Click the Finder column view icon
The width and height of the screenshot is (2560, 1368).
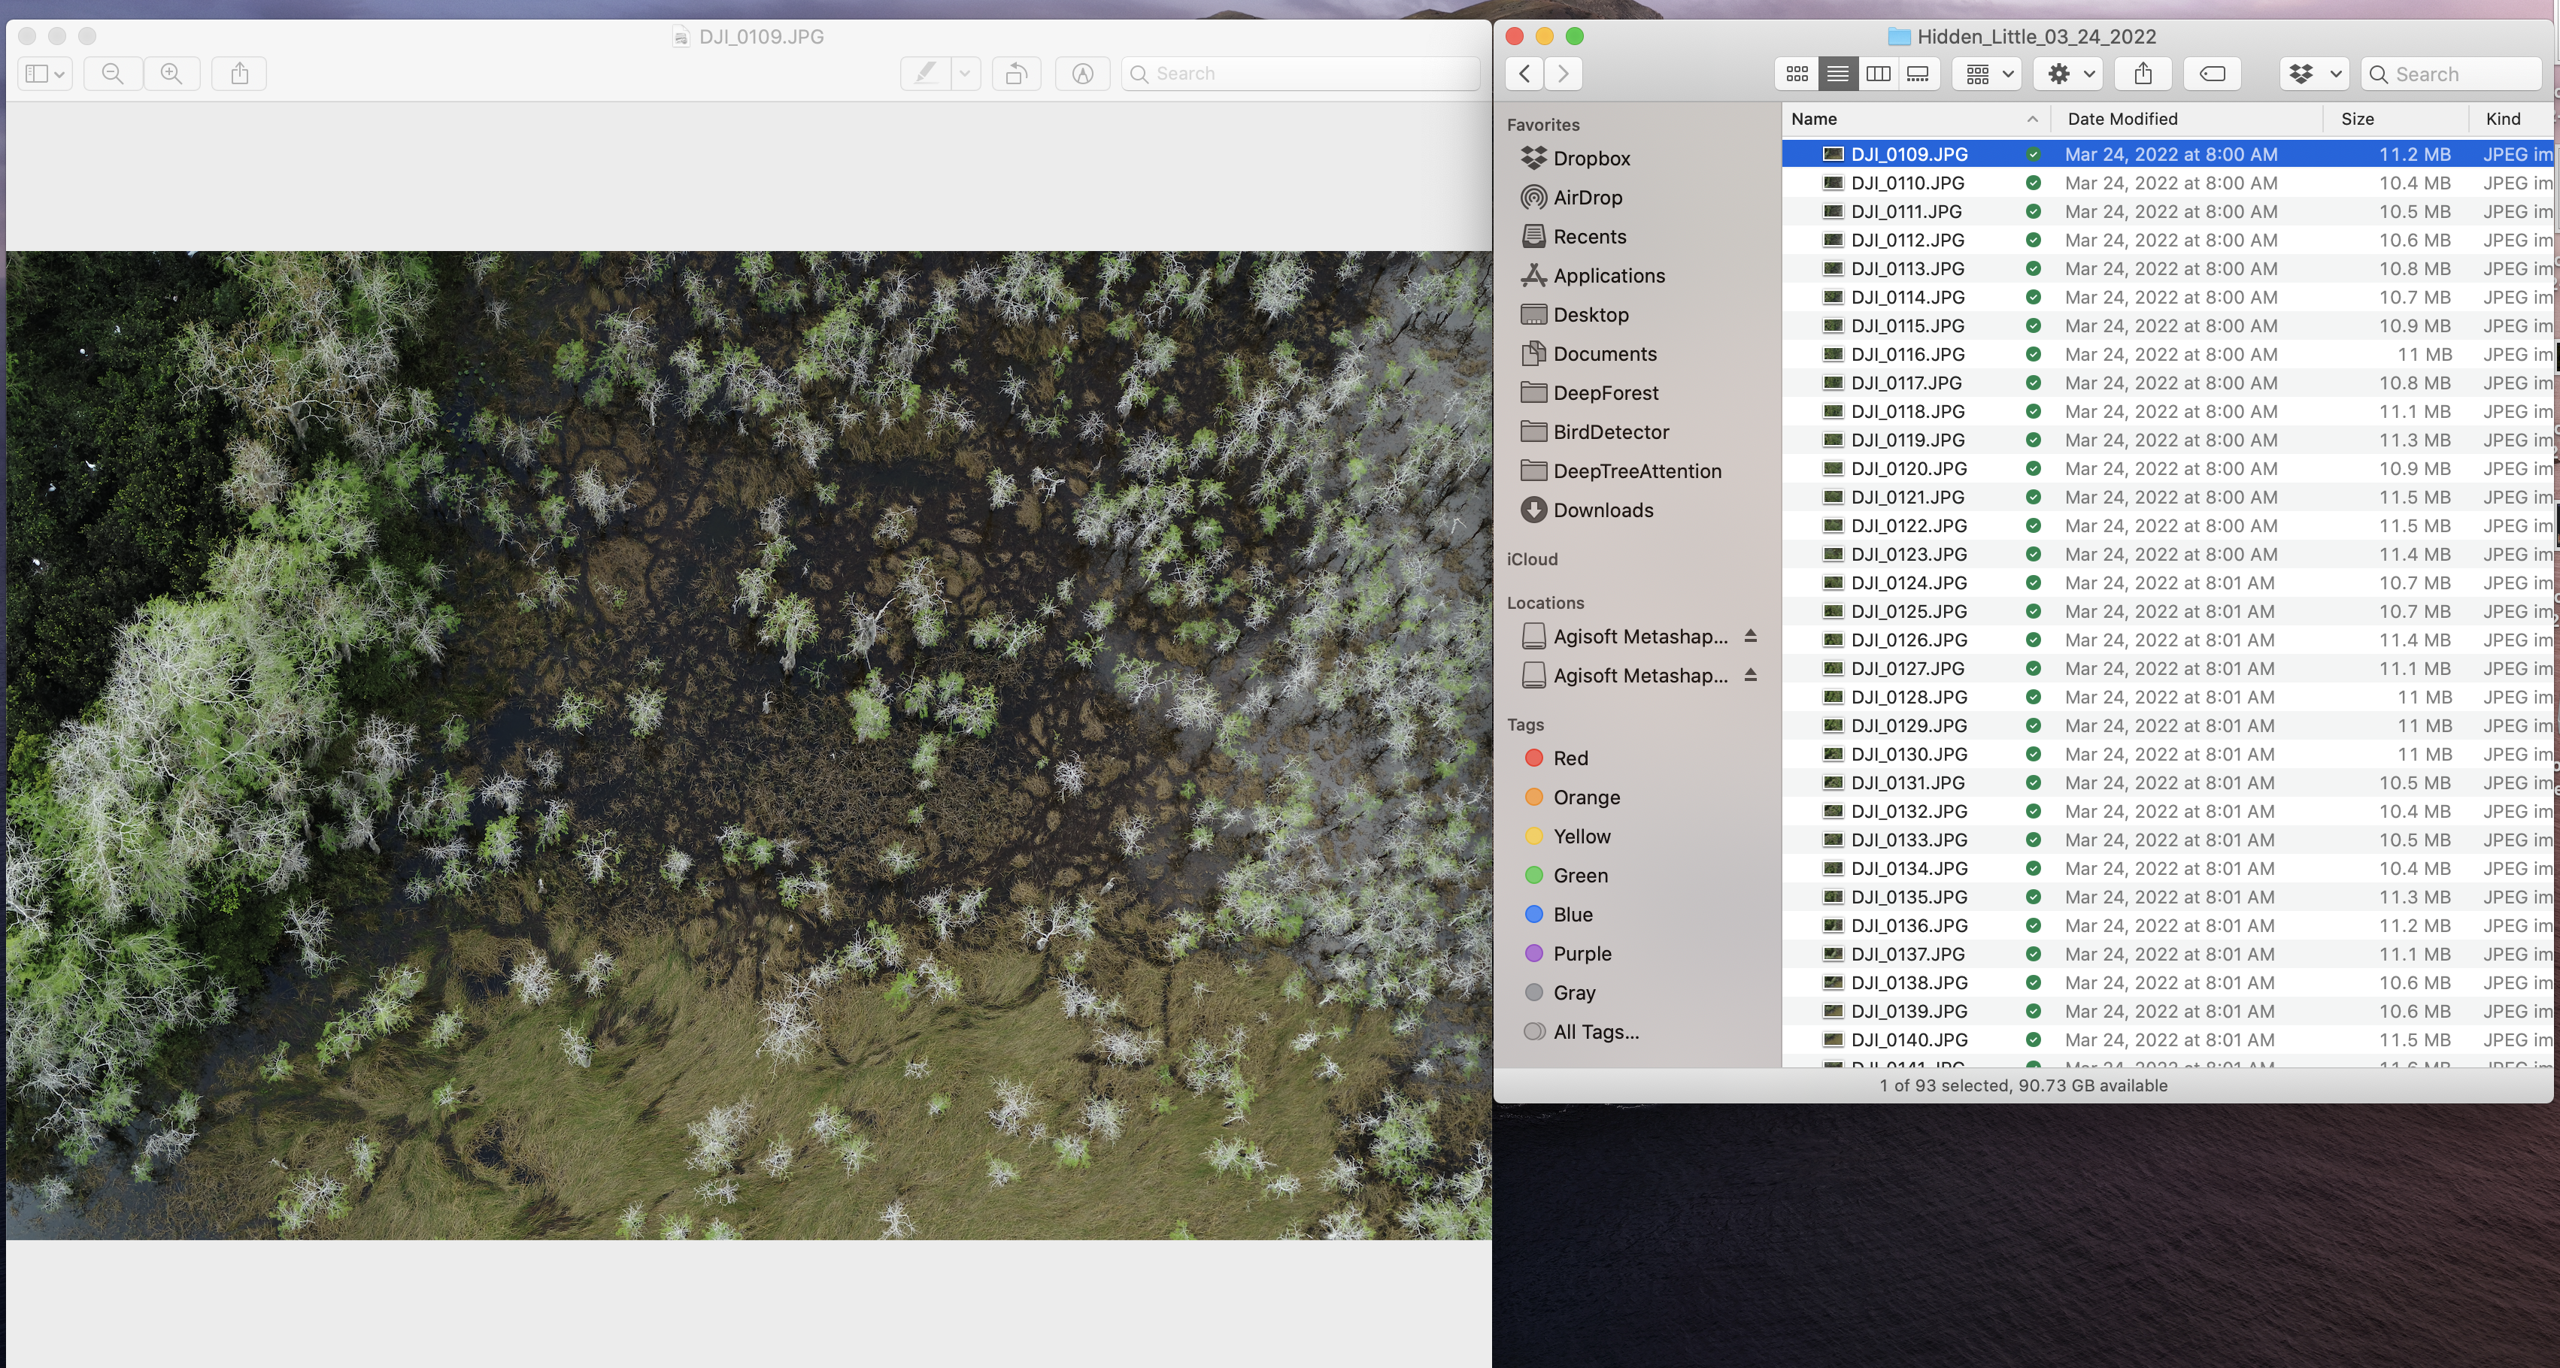coord(1879,73)
